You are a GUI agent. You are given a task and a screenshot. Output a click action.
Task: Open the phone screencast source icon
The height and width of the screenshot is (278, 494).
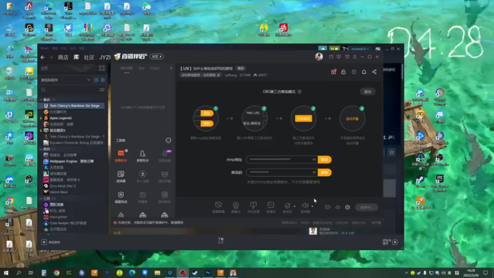click(253, 205)
